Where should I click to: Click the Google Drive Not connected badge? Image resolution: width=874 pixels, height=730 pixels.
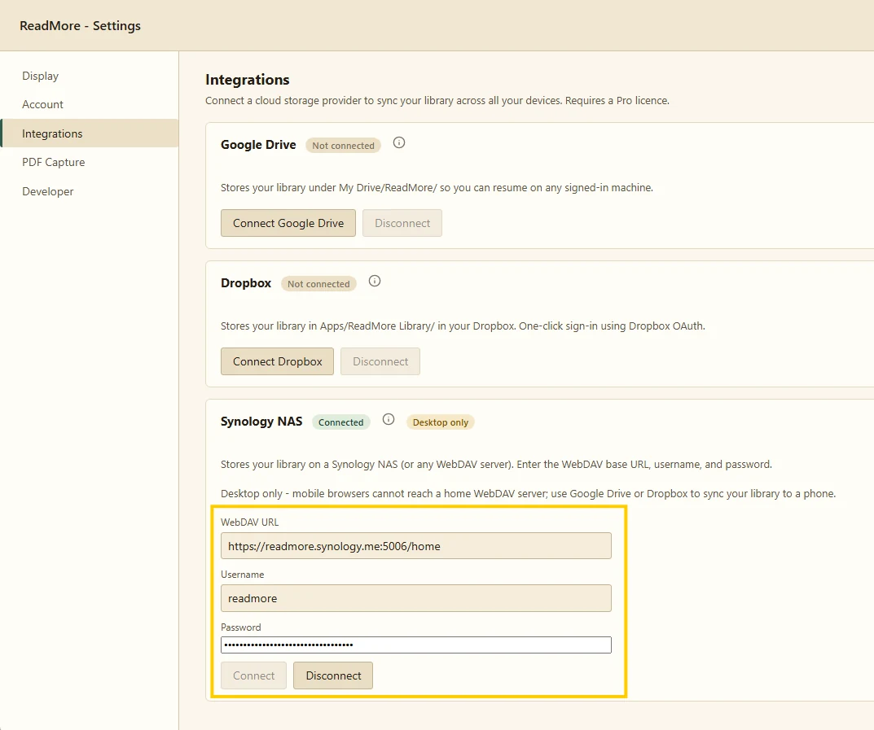click(x=344, y=146)
